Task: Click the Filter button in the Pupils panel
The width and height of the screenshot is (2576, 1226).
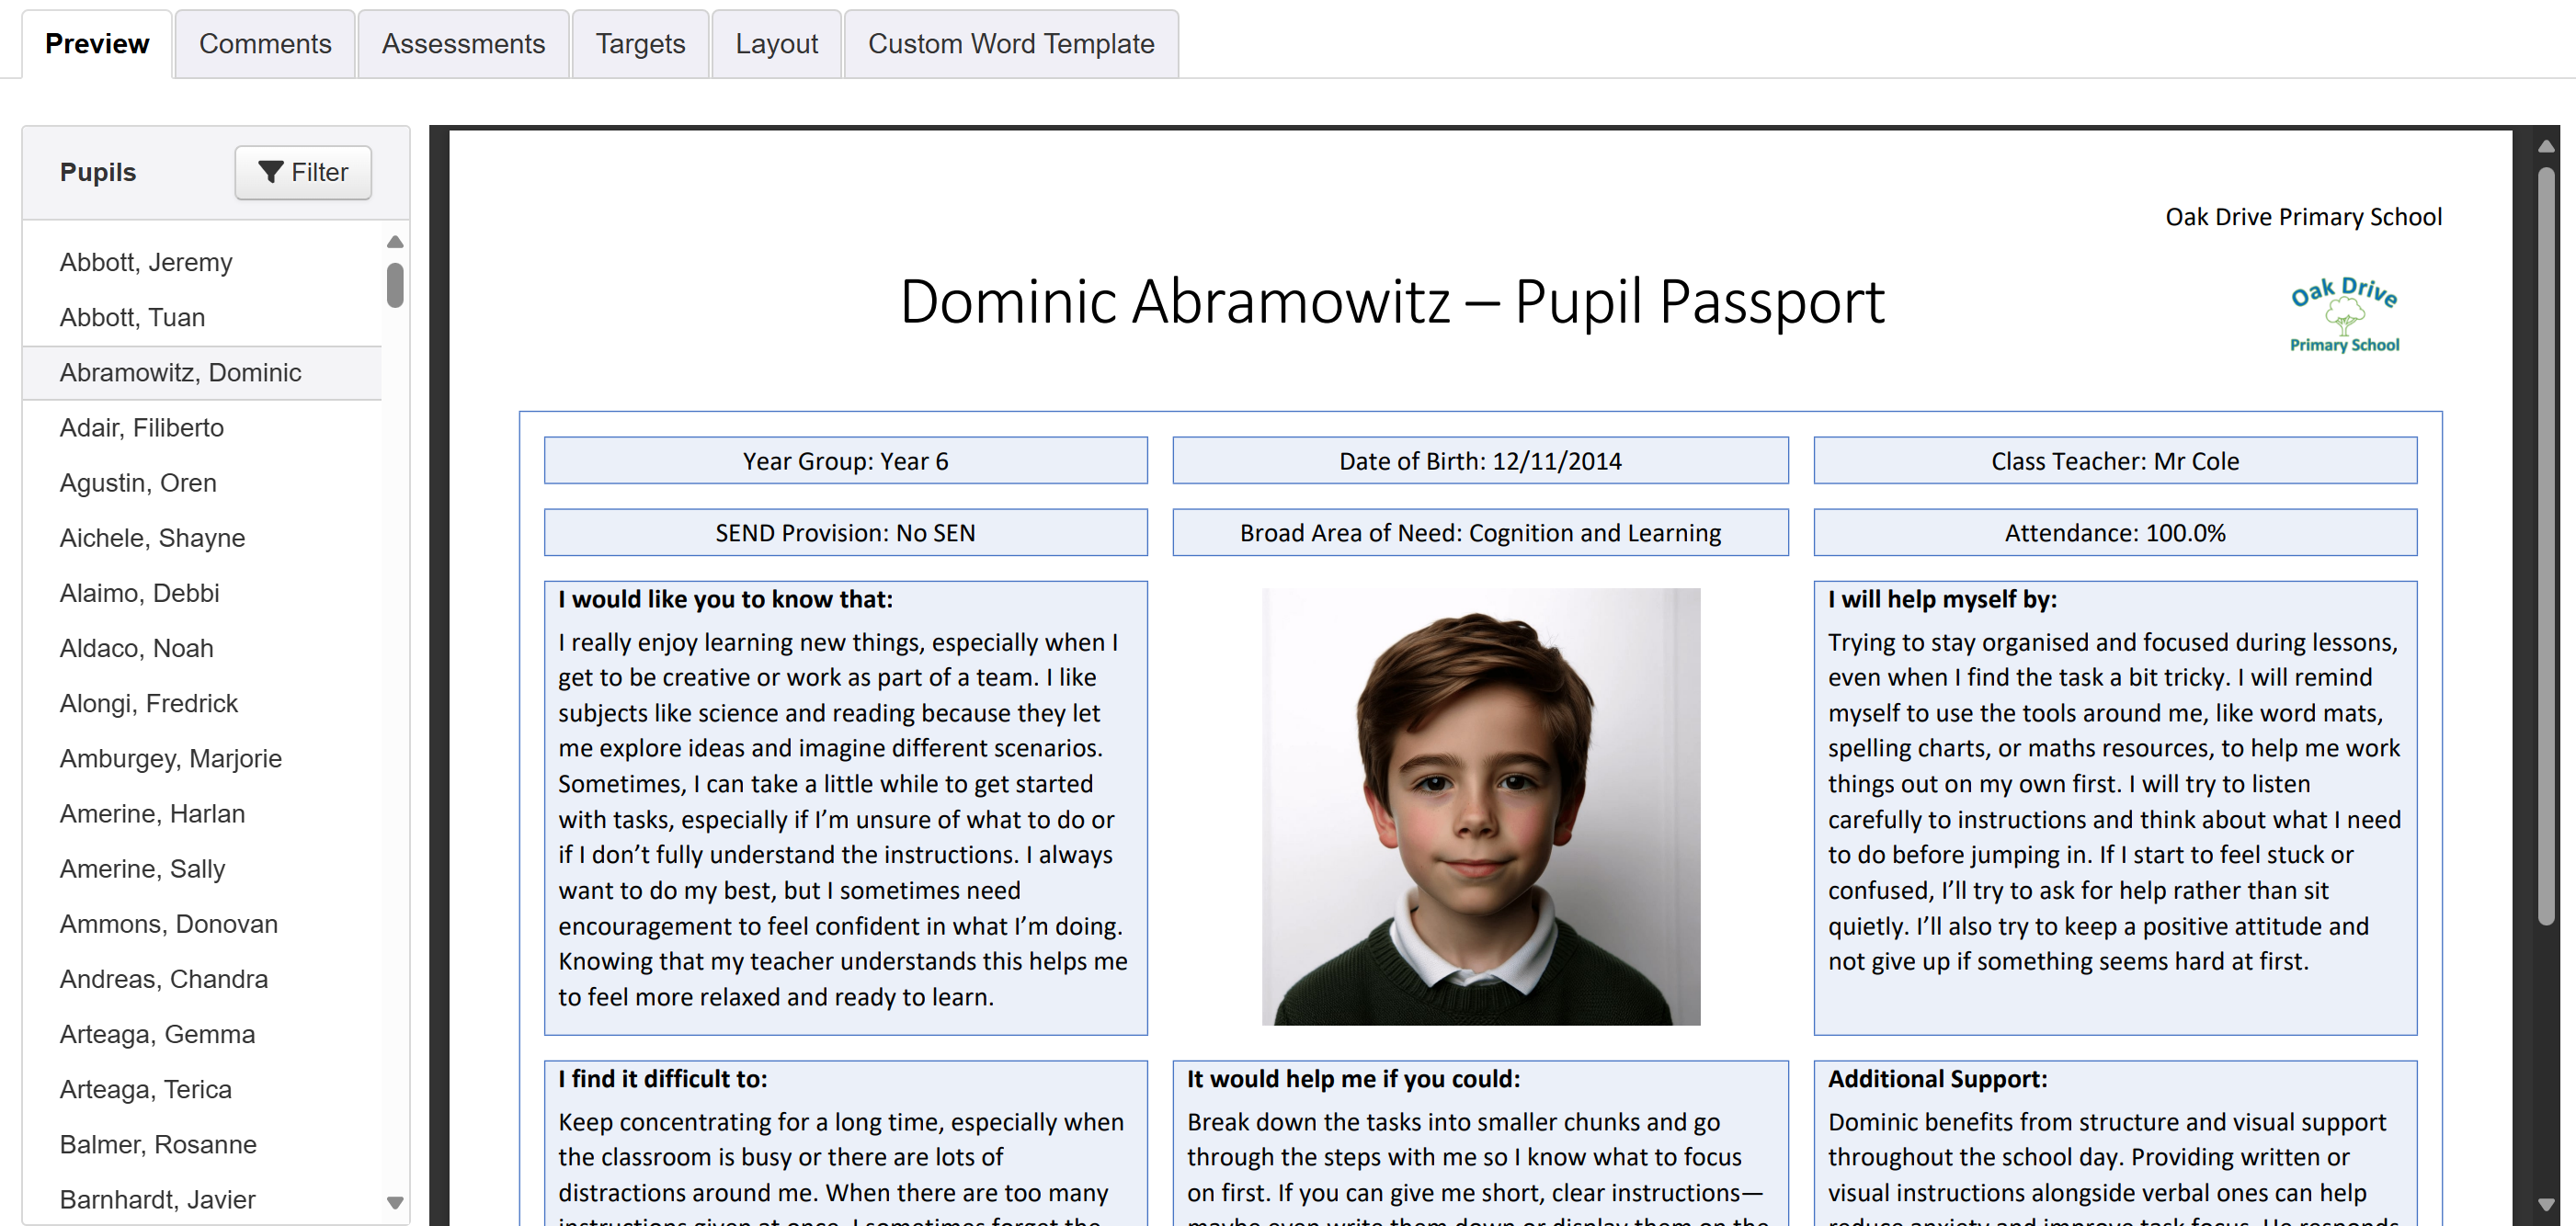Action: [303, 172]
